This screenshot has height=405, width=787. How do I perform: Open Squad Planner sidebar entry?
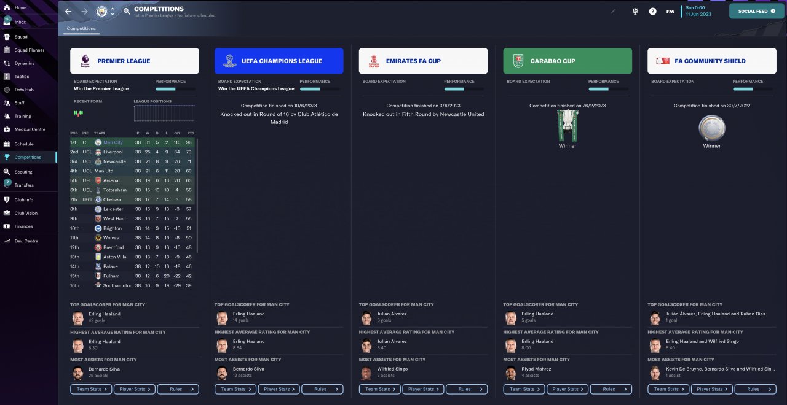pyautogui.click(x=28, y=50)
